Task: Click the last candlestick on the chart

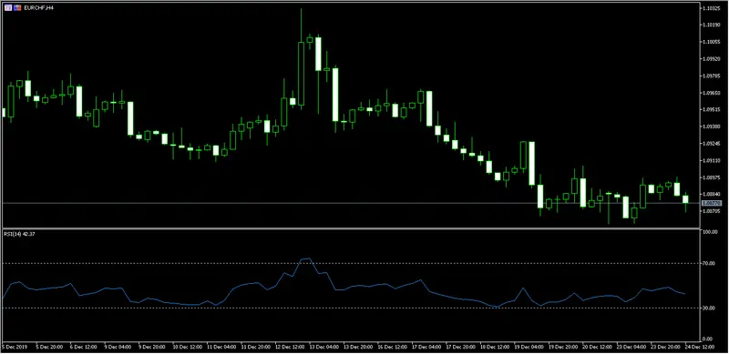Action: 685,199
